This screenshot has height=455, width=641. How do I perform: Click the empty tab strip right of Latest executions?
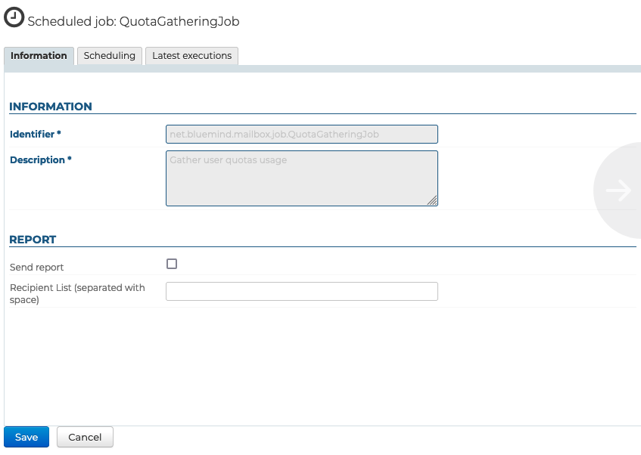click(439, 56)
